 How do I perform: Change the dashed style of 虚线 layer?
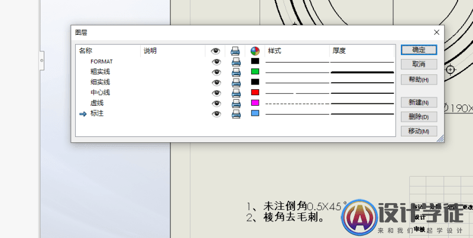(x=297, y=103)
